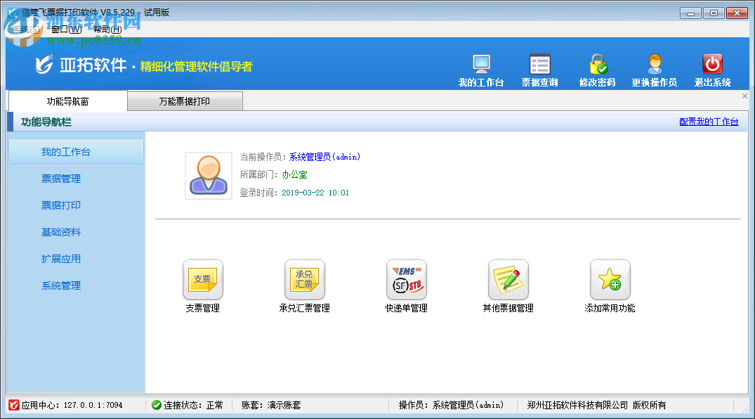Click 账套: 演示账套 status entry
Screen dimensions: 755x419
pos(271,405)
